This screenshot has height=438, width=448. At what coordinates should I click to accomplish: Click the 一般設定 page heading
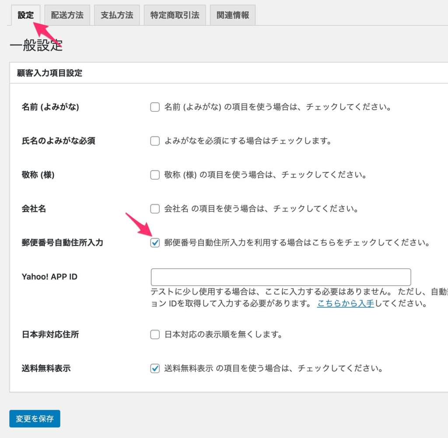pos(36,46)
